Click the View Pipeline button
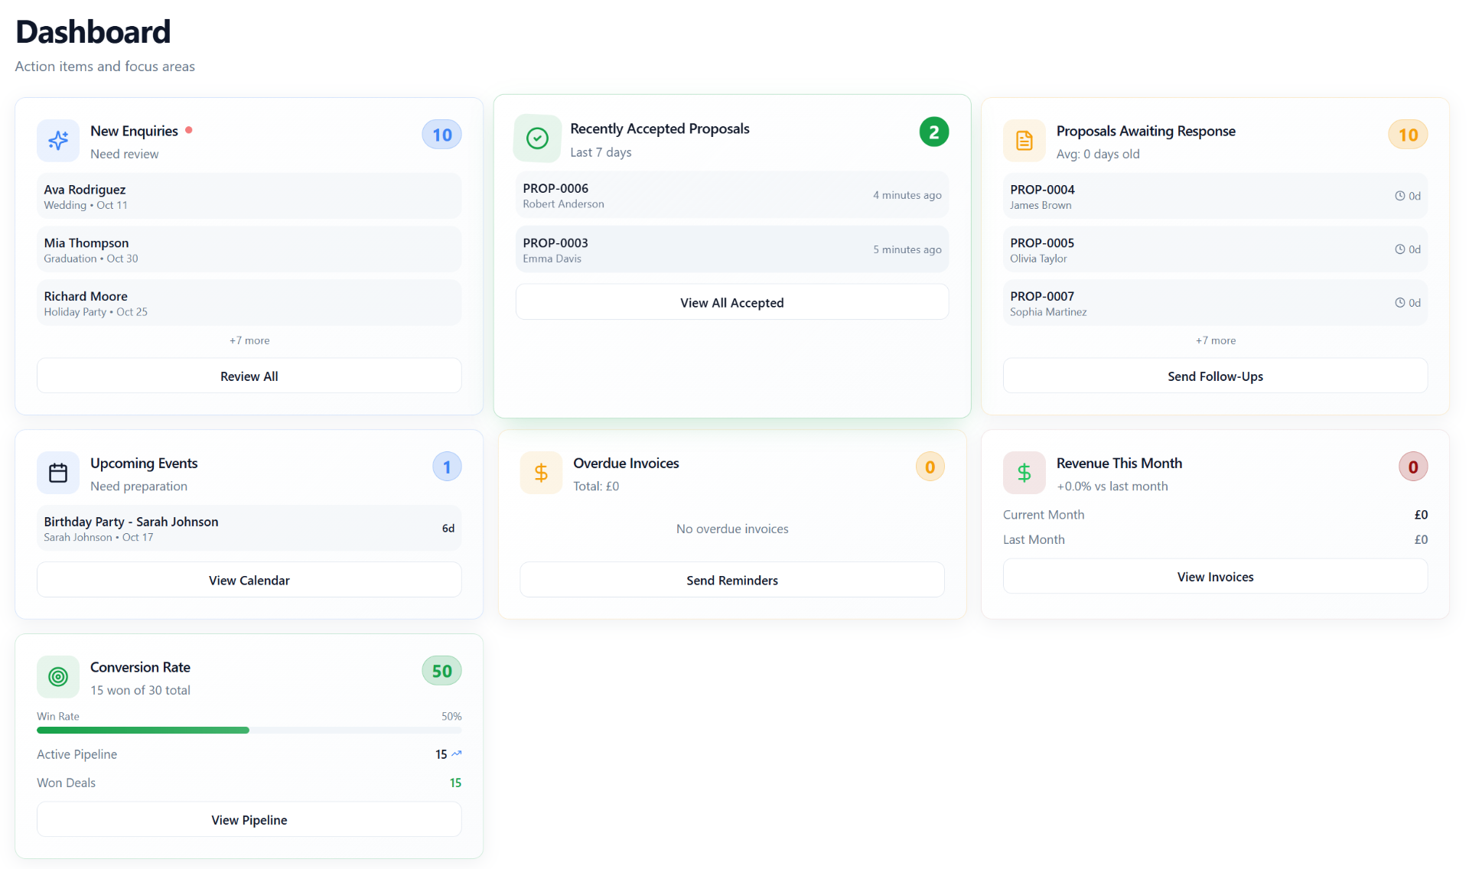The image size is (1469, 869). 249,819
